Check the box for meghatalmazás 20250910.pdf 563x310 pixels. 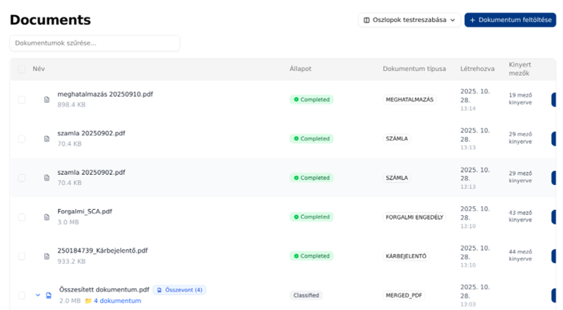[21, 99]
